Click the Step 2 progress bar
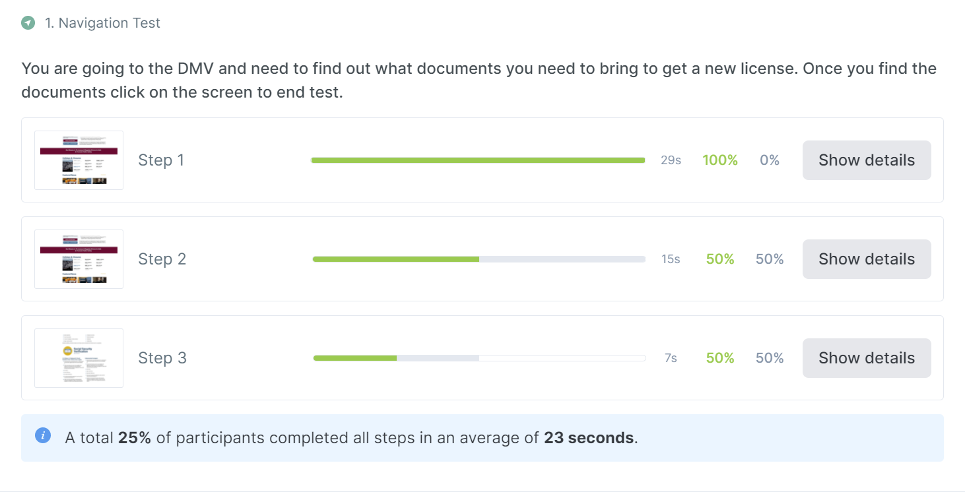 (x=479, y=259)
